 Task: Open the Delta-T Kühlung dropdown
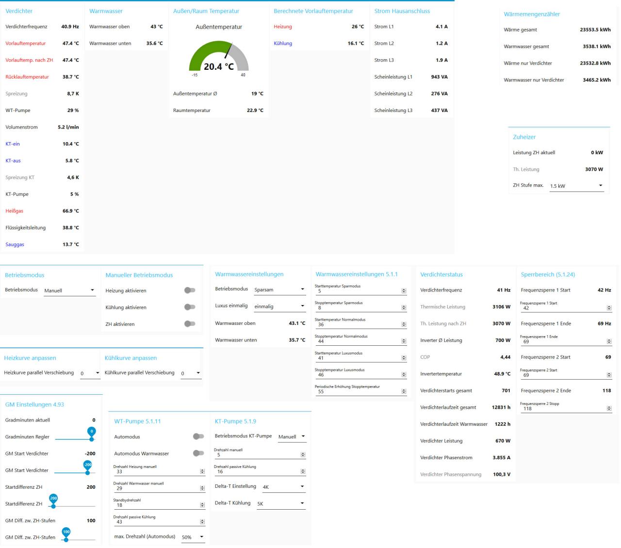point(281,503)
